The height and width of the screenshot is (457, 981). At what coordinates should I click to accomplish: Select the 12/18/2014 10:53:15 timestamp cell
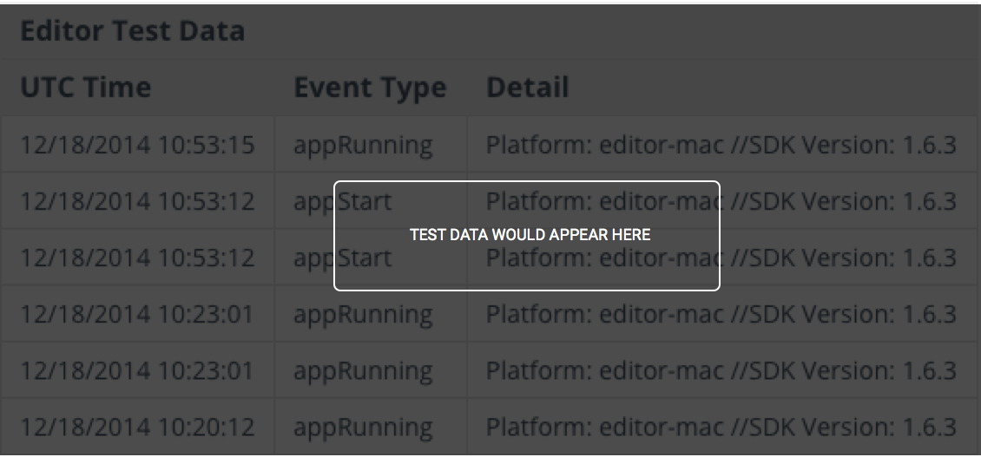[137, 145]
